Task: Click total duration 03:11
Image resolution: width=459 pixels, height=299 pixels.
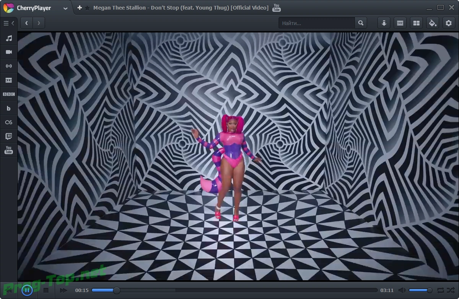Action: [387, 291]
